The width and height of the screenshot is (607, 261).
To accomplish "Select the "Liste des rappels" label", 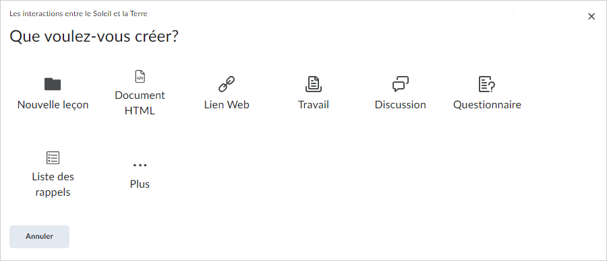I will (x=53, y=184).
